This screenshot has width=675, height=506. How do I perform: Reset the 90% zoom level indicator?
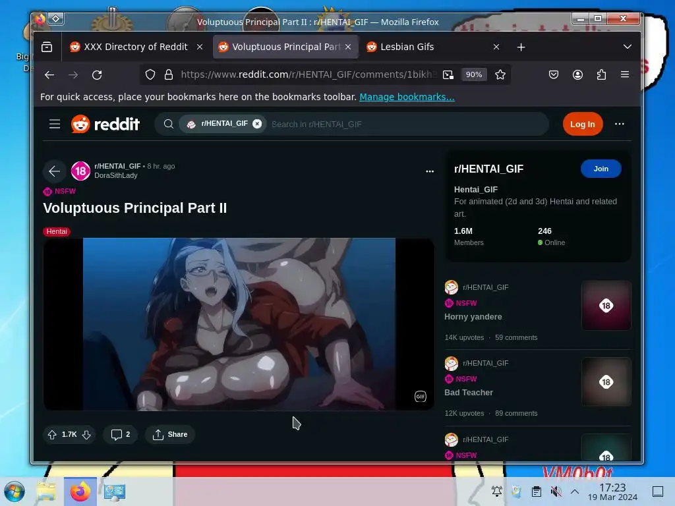[x=473, y=75]
